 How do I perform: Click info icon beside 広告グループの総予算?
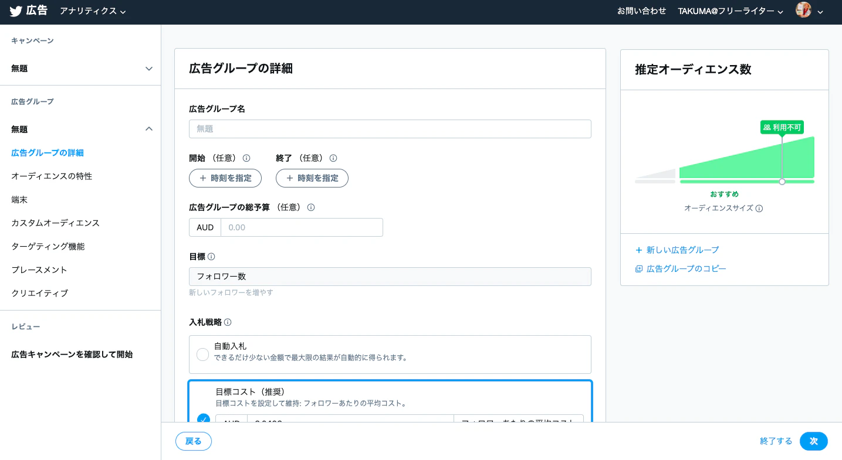pyautogui.click(x=311, y=207)
